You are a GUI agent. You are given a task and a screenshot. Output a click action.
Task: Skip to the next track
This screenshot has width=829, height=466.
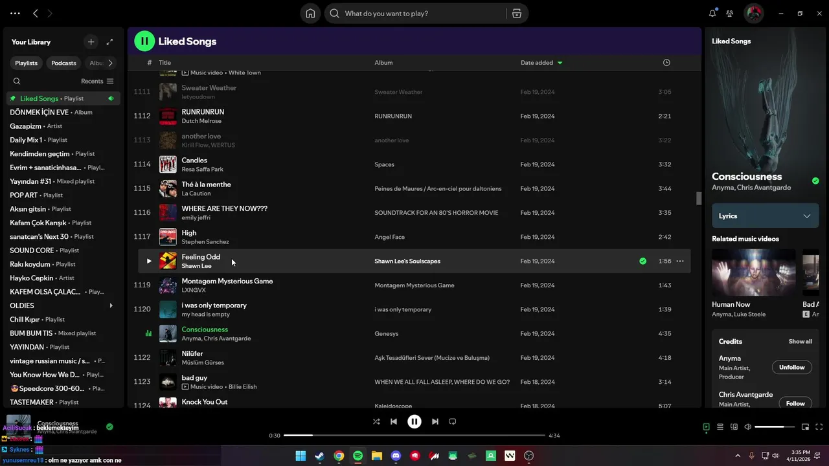pos(435,421)
